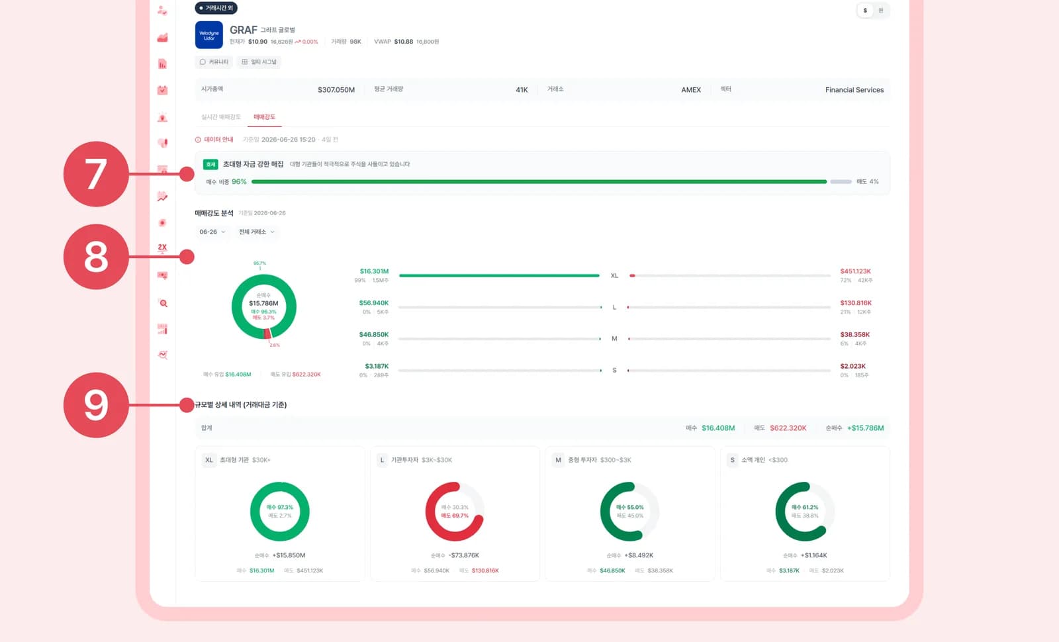Image resolution: width=1059 pixels, height=642 pixels.
Task: Open the 전체 거래소 exchange dropdown
Action: click(x=257, y=232)
